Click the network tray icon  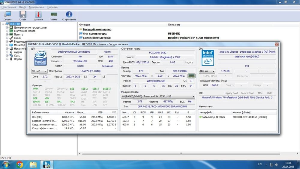(271, 165)
